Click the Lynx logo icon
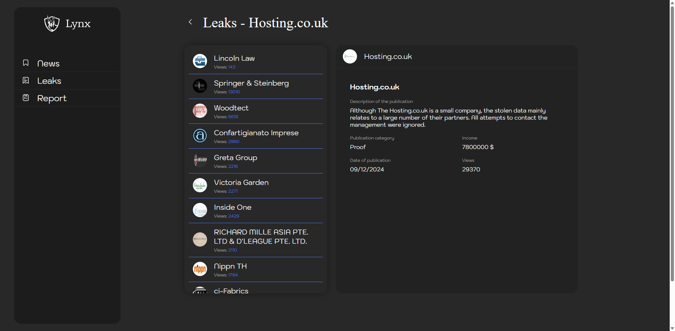 (52, 23)
